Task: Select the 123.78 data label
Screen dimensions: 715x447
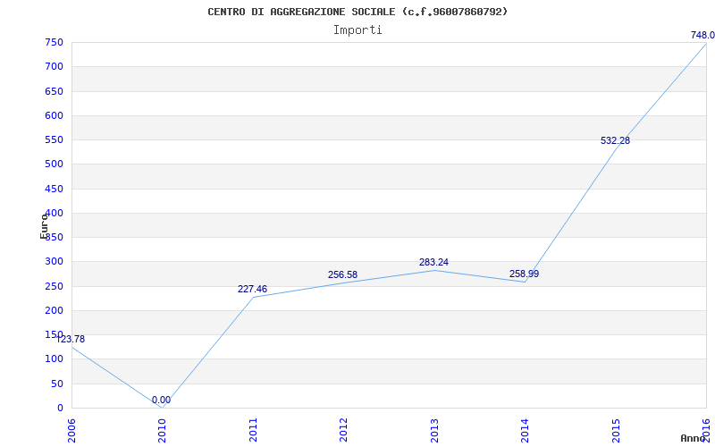Action: [x=71, y=340]
